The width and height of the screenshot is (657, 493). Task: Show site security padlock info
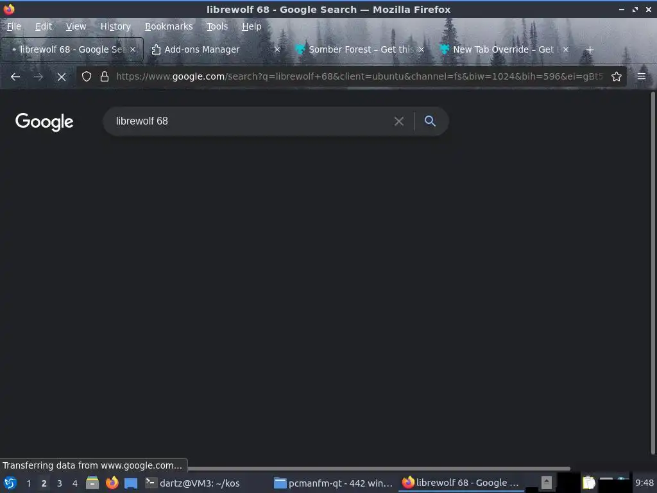[105, 76]
